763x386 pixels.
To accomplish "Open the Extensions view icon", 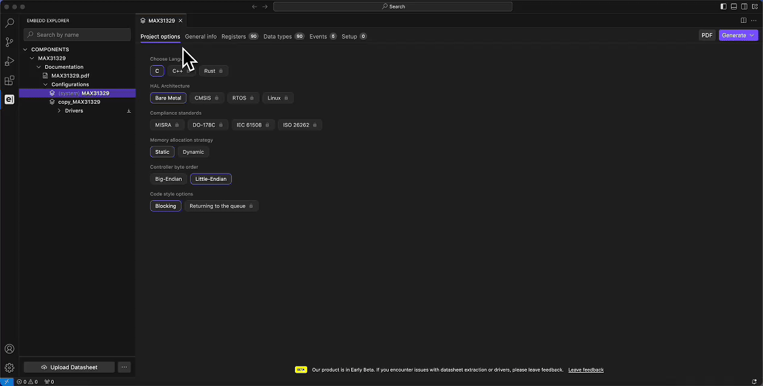I will (9, 81).
